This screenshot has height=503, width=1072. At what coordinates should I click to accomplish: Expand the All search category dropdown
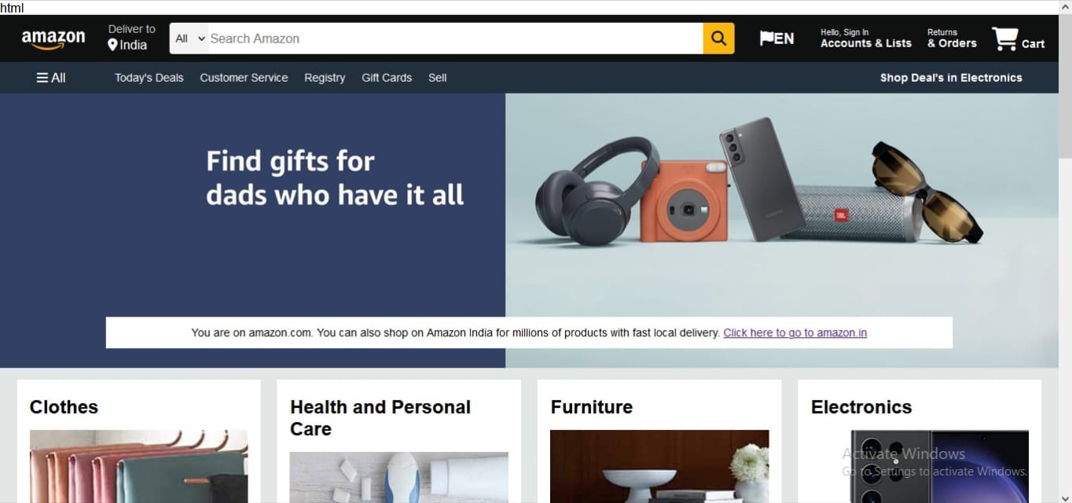(189, 39)
